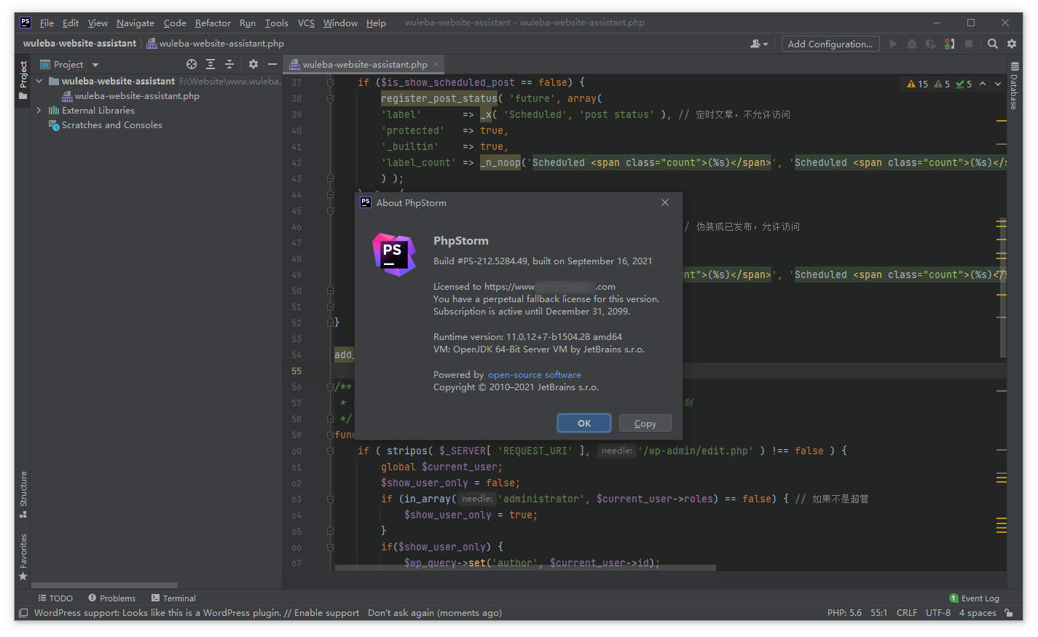Open Search Everywhere magnifier icon

(x=993, y=44)
